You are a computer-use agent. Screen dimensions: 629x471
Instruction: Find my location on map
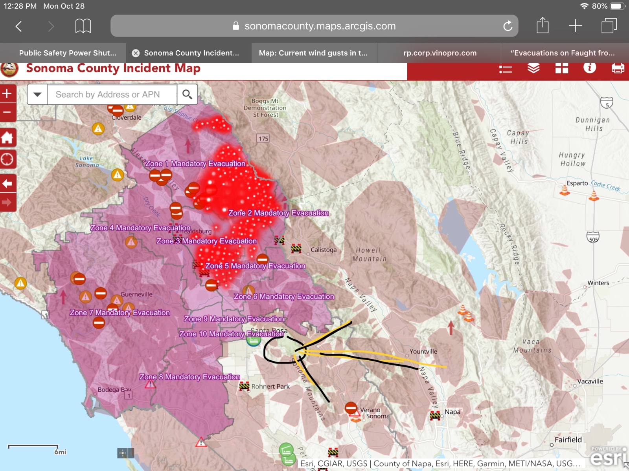(7, 159)
